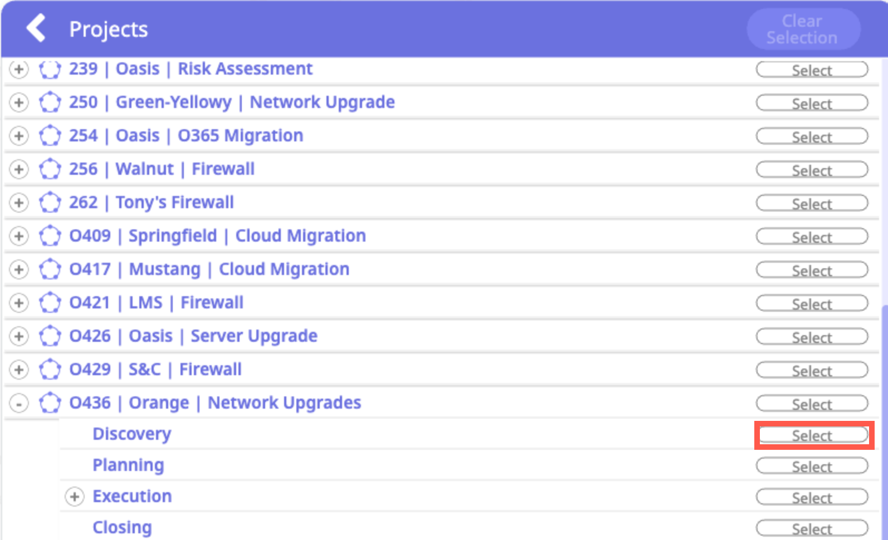Clear the current selection
Image resolution: width=888 pixels, height=540 pixels.
tap(802, 29)
